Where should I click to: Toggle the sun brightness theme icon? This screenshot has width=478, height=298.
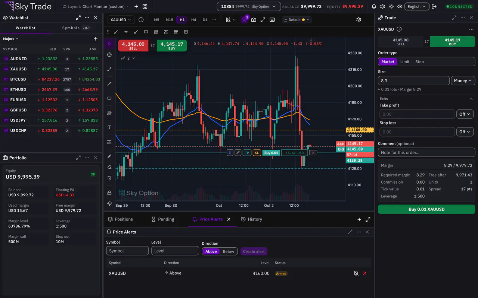391,6
